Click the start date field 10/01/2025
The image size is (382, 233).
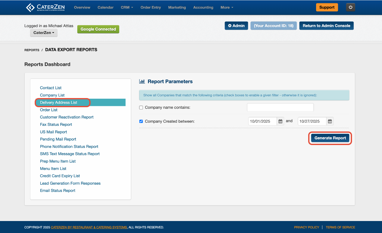click(262, 121)
